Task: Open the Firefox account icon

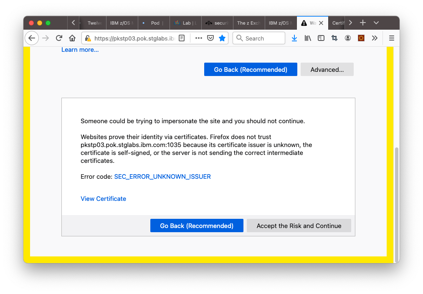Action: coord(348,38)
